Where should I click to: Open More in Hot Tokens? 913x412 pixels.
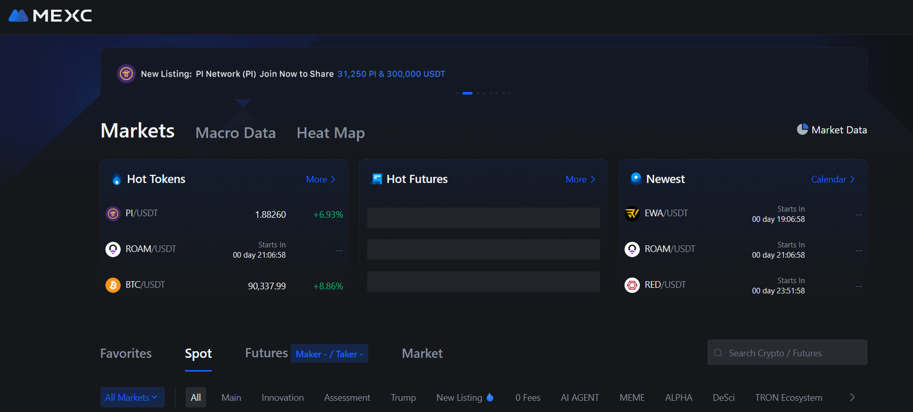pos(321,179)
